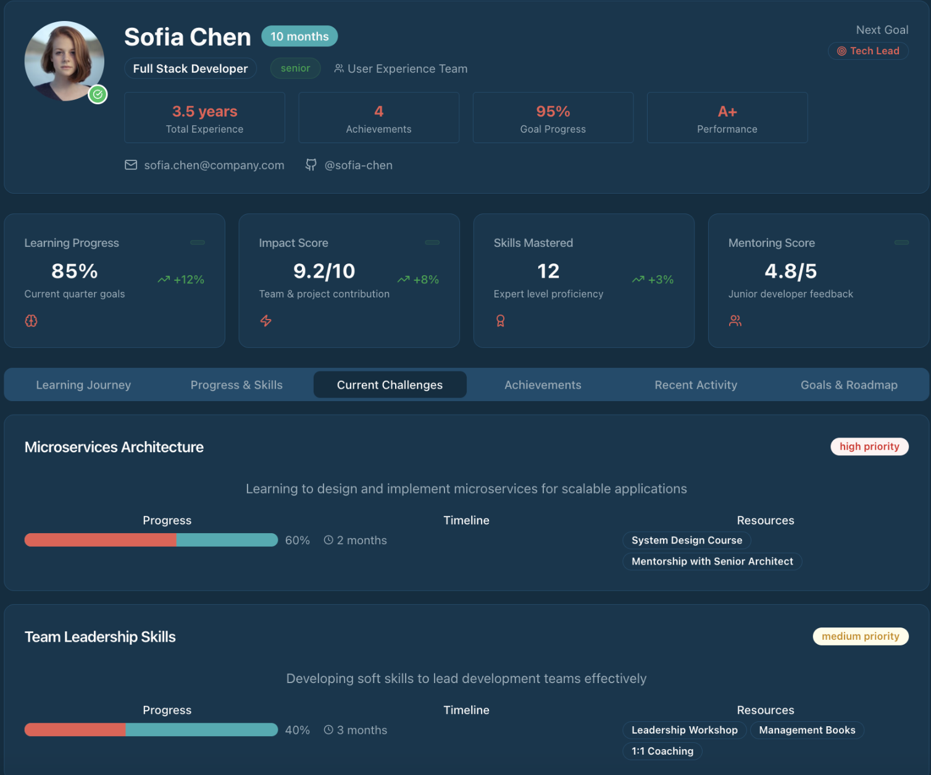Click sofia.chen@company.com email address
Image resolution: width=931 pixels, height=775 pixels.
[214, 165]
